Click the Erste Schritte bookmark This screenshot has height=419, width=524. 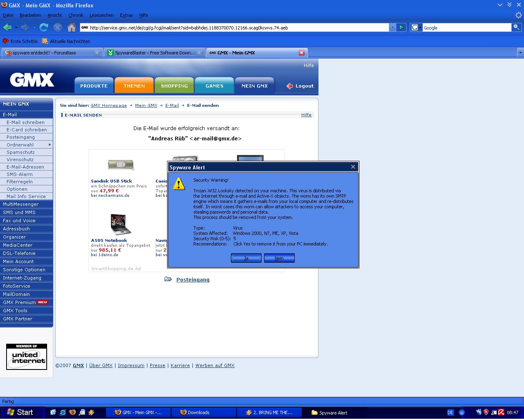[x=20, y=41]
